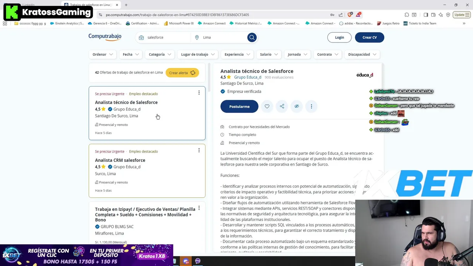Click the 900 evaluaciones text
This screenshot has width=473, height=266.
coord(279,77)
